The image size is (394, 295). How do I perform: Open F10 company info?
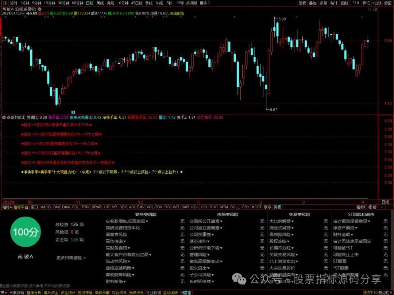click(356, 3)
